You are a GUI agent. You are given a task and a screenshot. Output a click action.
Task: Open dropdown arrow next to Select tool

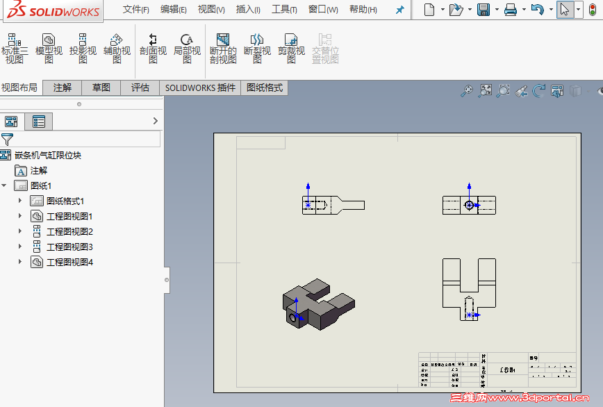point(579,9)
